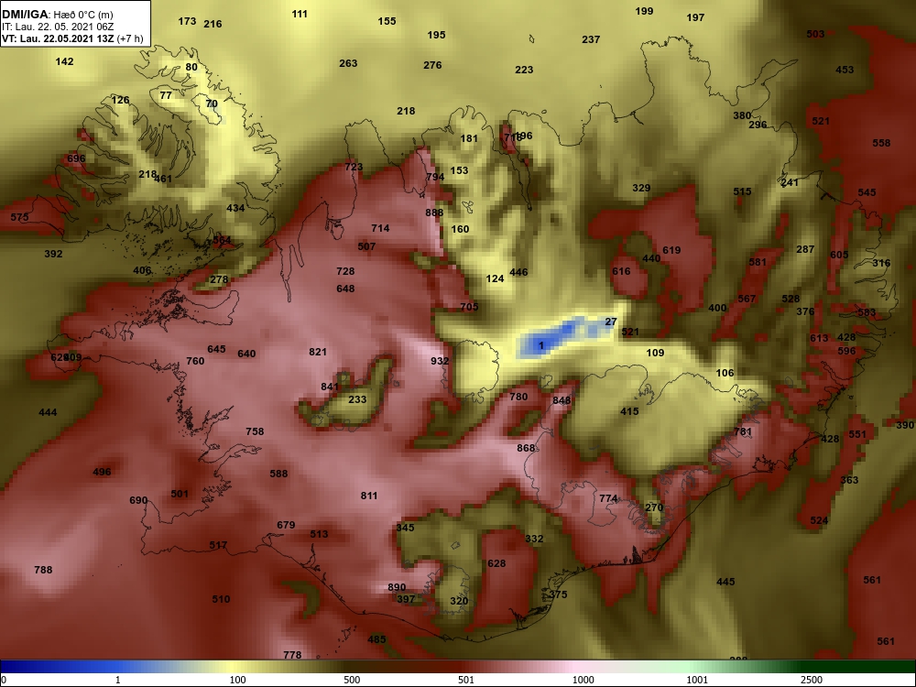Click the map value '932'
Image resolution: width=916 pixels, height=687 pixels.
coord(440,361)
